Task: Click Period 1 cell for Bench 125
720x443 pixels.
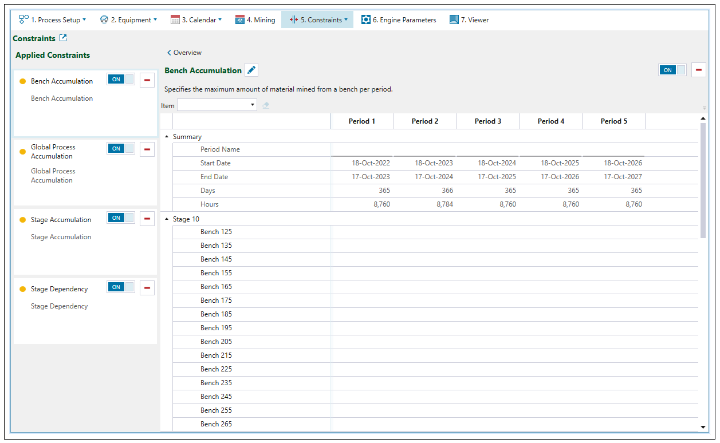Action: click(x=361, y=232)
